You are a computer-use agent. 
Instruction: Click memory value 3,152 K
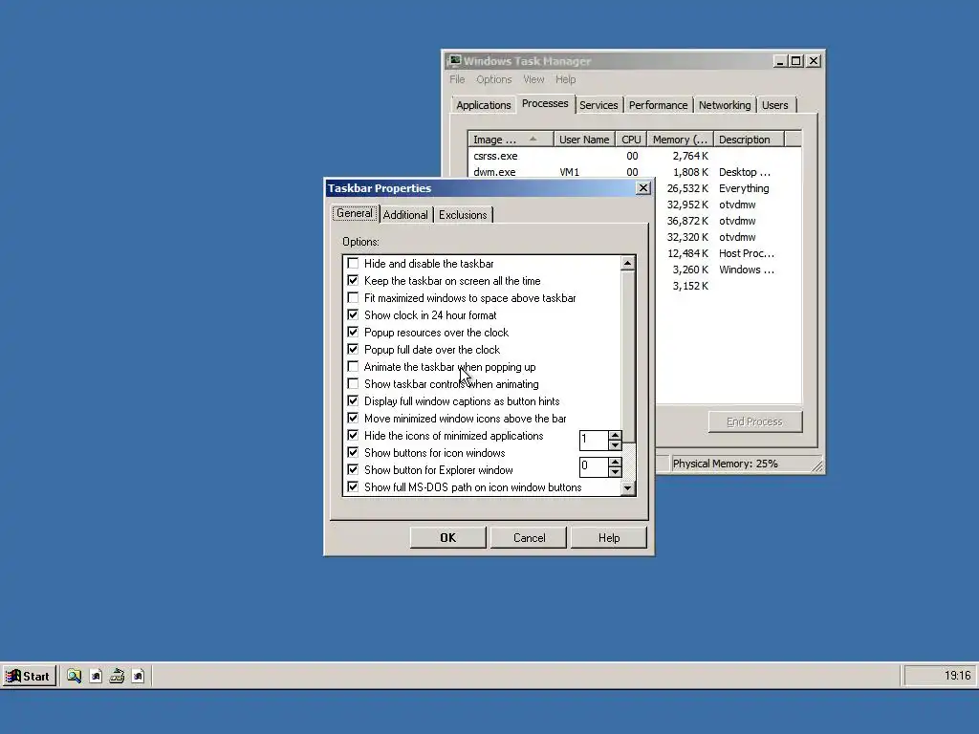(690, 286)
